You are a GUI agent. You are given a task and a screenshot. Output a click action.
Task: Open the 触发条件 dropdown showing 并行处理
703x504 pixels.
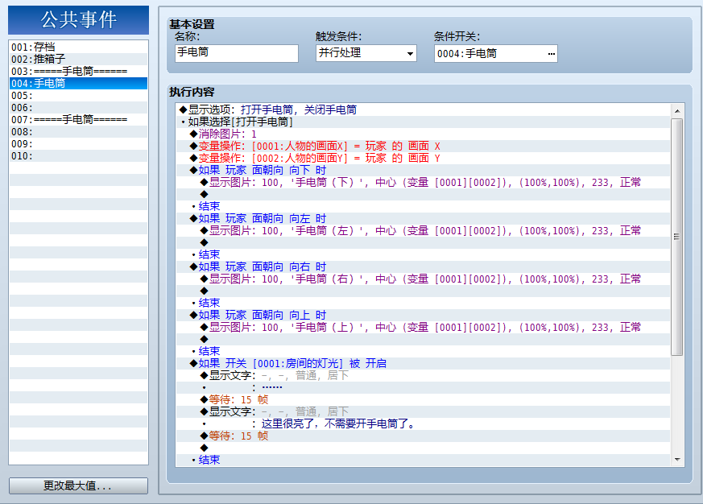[x=366, y=53]
